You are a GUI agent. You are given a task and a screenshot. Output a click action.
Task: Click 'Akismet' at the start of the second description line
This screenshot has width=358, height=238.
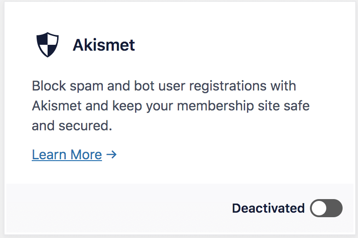point(57,106)
